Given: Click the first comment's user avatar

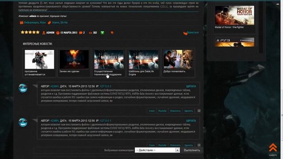Looking at the screenshot, I should click(x=23, y=88).
